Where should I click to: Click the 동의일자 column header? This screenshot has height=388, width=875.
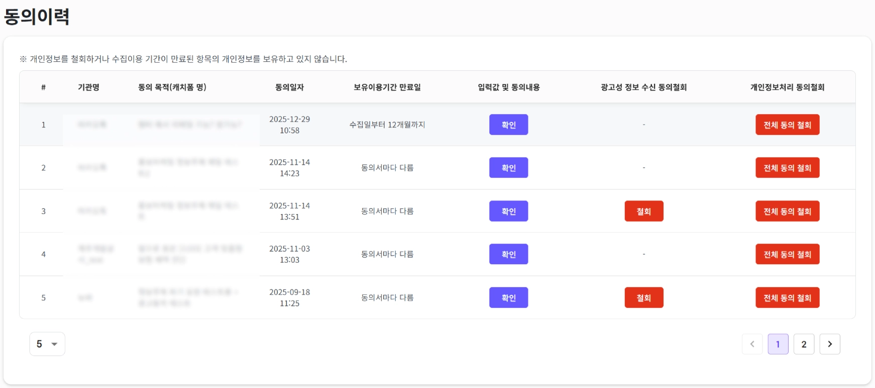(289, 87)
